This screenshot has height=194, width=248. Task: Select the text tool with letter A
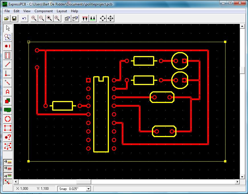pos(8,92)
